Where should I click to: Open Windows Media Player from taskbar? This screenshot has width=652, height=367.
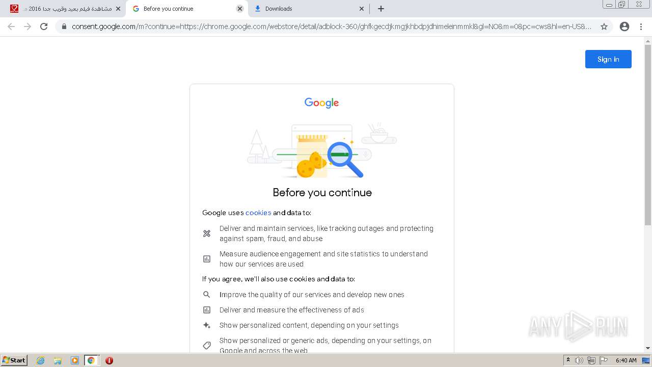point(74,360)
